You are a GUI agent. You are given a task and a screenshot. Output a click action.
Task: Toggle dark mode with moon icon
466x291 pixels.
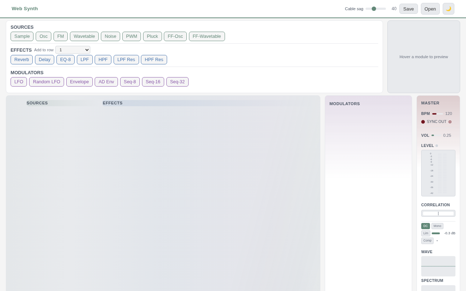449,9
